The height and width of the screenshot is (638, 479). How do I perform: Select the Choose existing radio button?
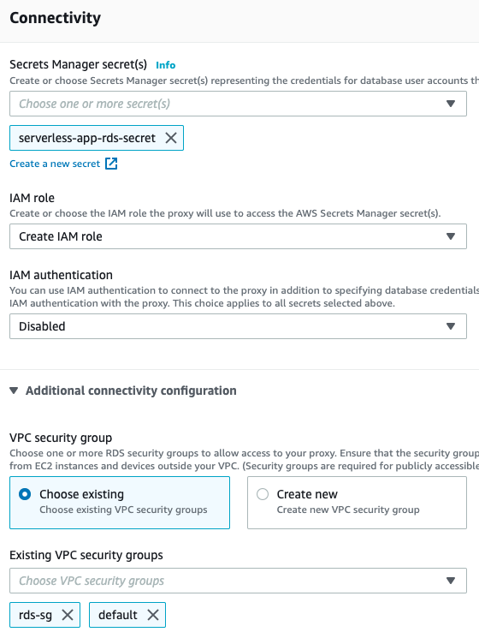coord(25,494)
